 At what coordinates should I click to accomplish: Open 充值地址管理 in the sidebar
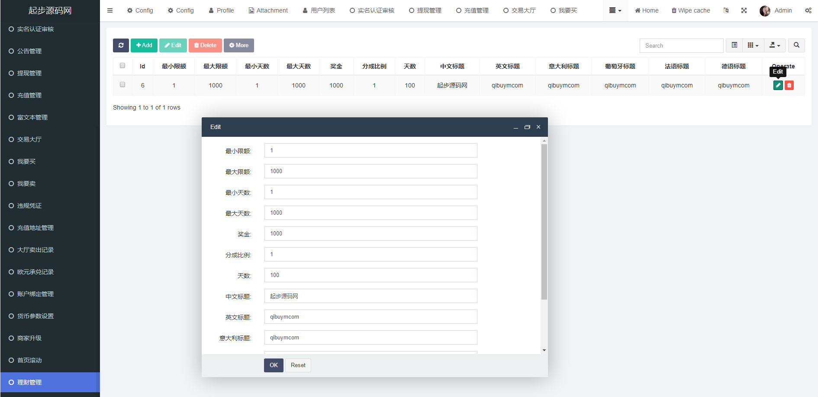click(x=35, y=228)
